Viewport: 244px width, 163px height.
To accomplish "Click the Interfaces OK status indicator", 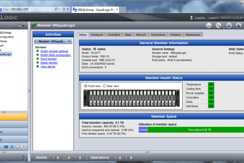I will 211,106.
